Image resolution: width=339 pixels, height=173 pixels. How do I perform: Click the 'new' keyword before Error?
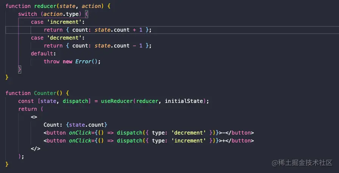click(67, 61)
